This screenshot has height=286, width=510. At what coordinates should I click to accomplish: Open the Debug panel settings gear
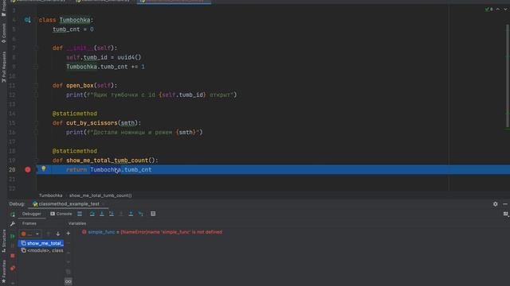click(x=495, y=204)
